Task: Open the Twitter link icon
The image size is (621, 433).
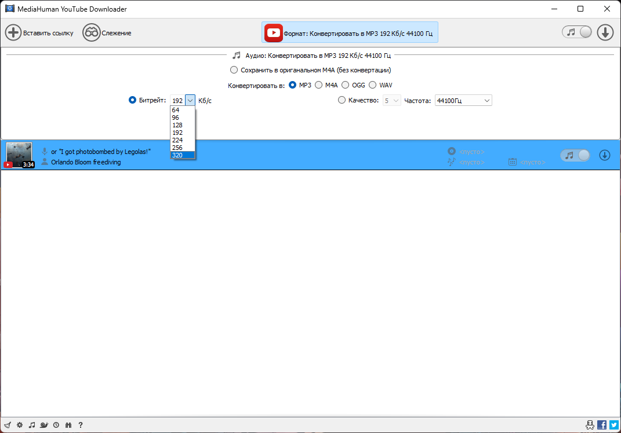Action: (x=614, y=425)
